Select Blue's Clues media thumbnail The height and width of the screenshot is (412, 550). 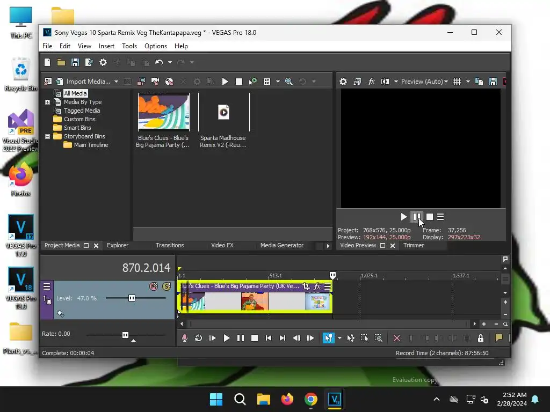(163, 112)
